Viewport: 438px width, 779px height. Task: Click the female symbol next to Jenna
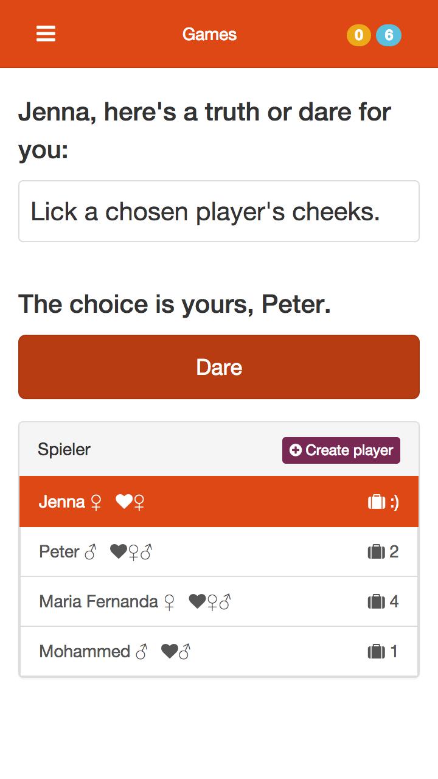point(97,501)
